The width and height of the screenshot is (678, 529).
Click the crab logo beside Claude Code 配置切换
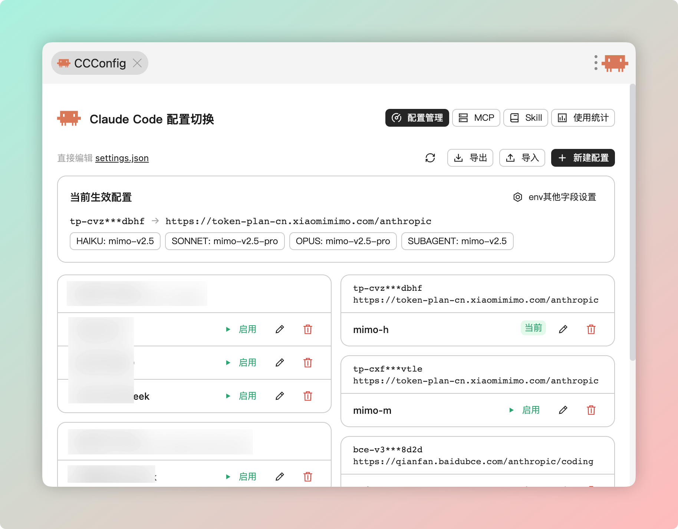[69, 119]
